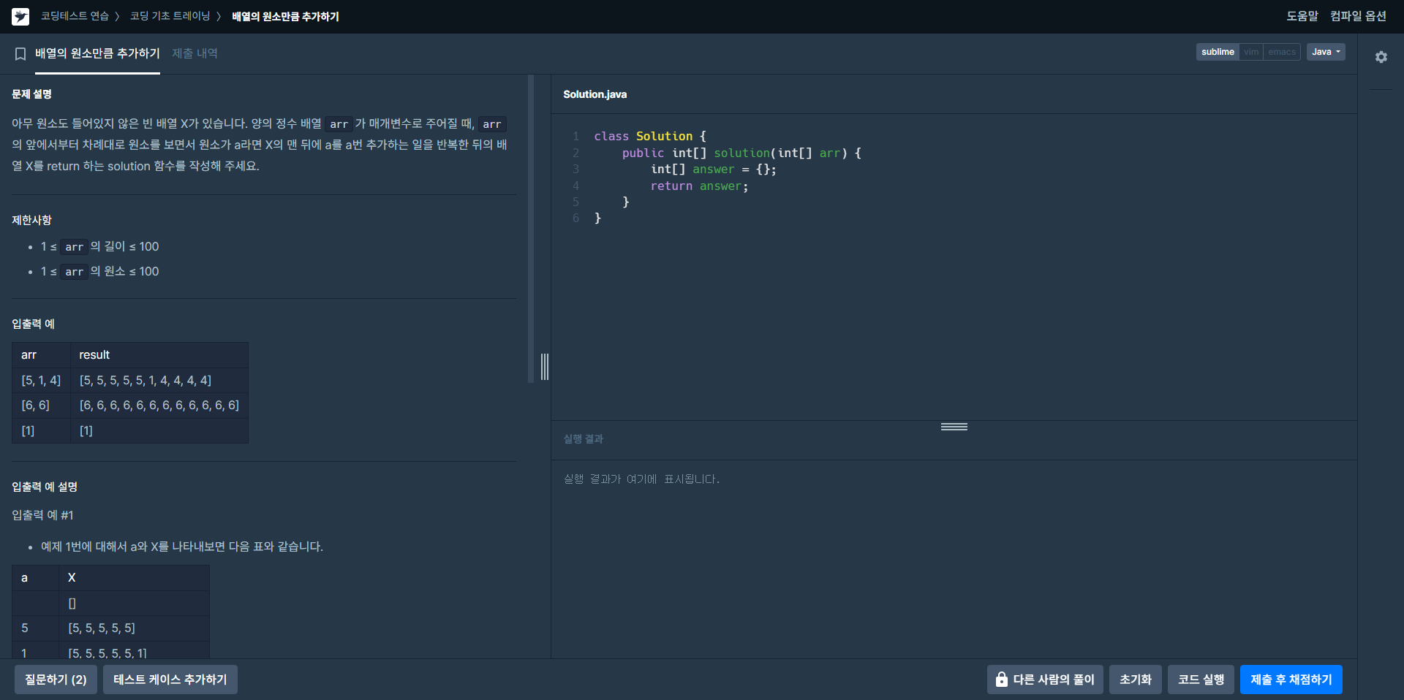
Task: Open editor settings with the gear icon
Action: 1381,57
